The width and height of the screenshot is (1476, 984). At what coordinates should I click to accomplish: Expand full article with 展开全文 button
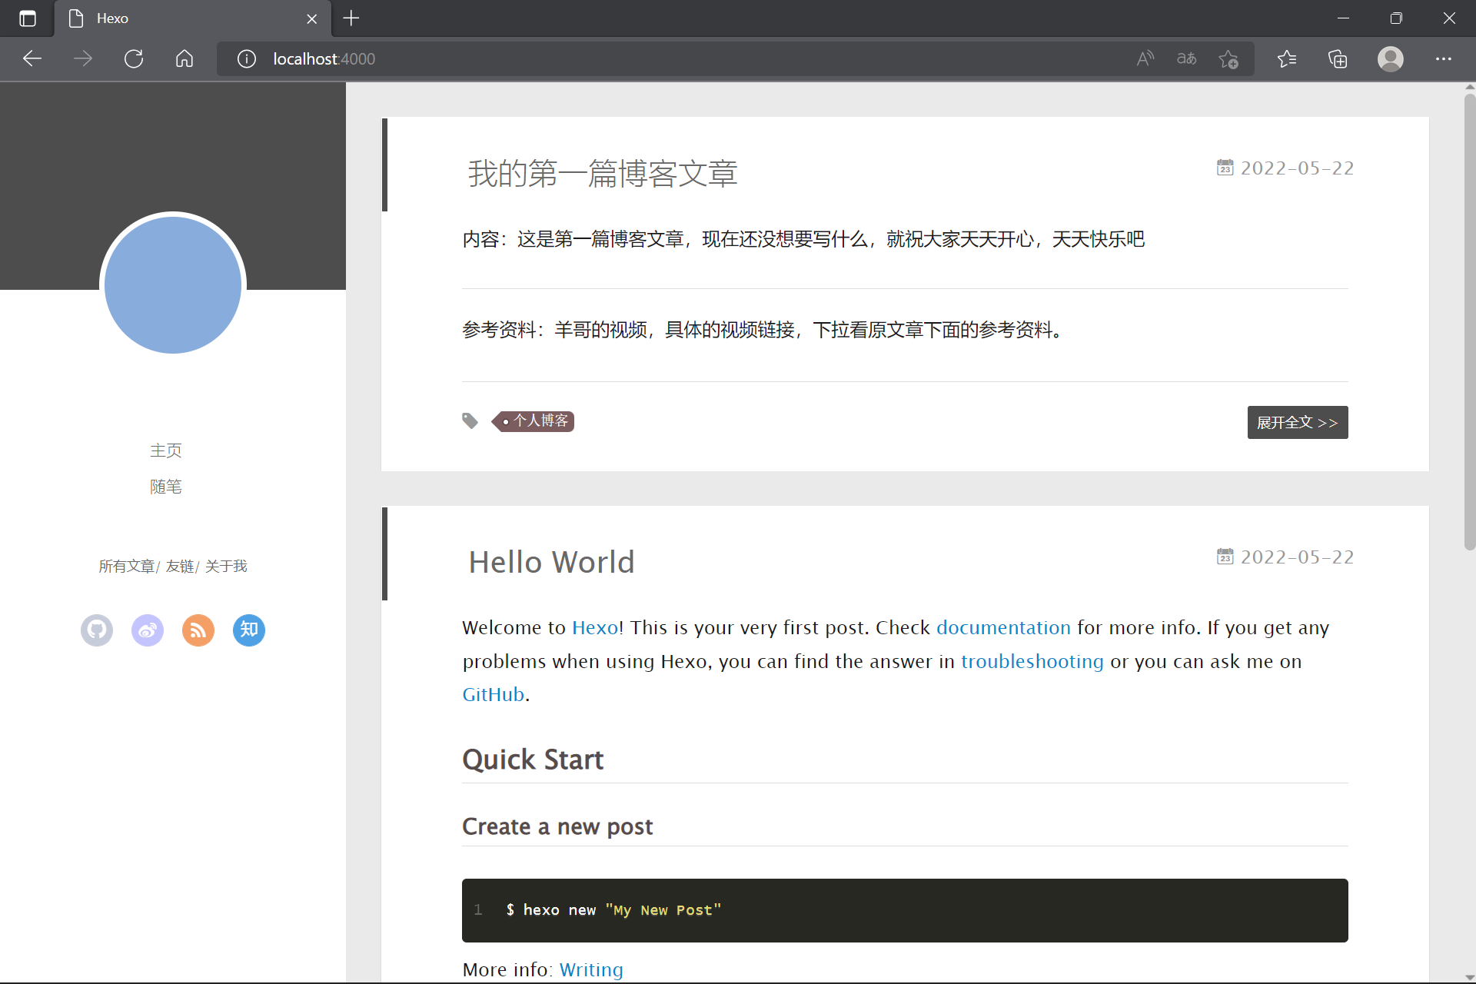[1297, 423]
